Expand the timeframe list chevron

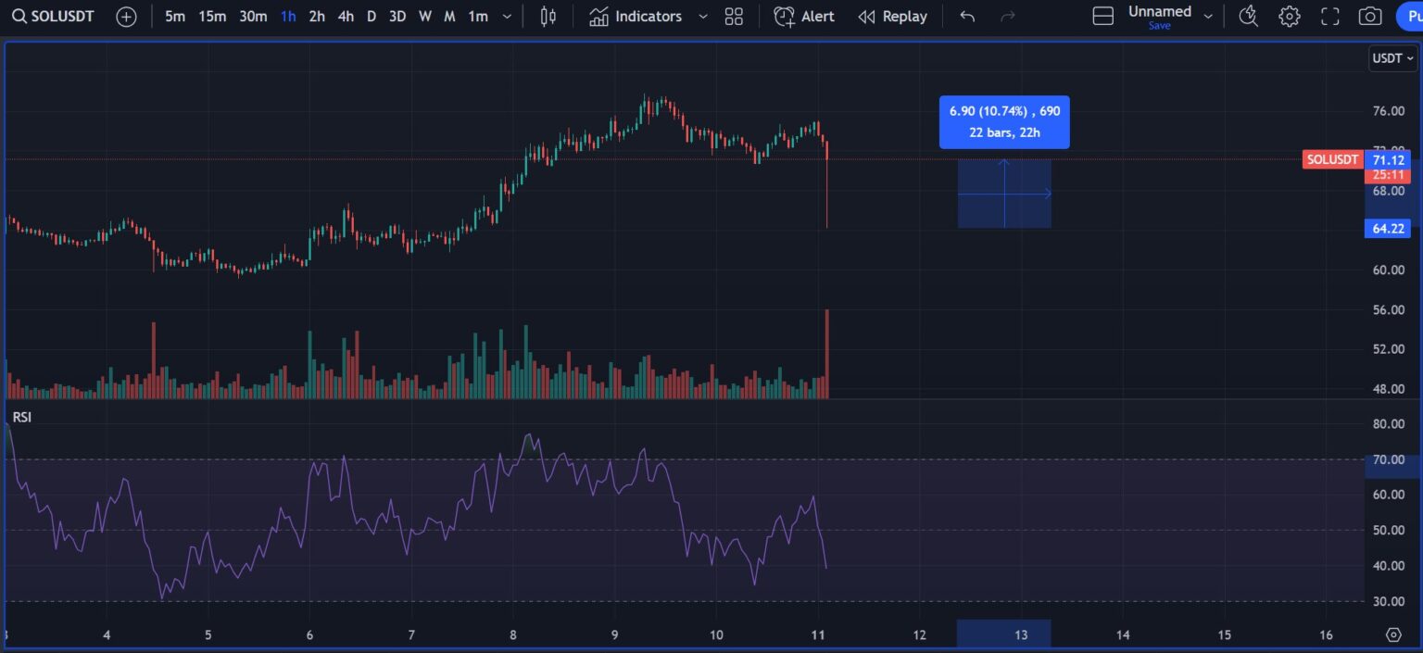[506, 17]
